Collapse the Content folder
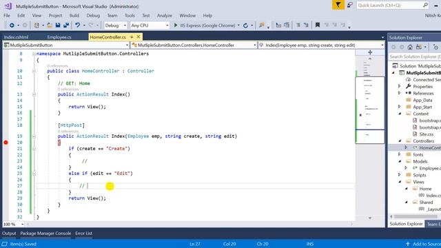 click(400, 114)
